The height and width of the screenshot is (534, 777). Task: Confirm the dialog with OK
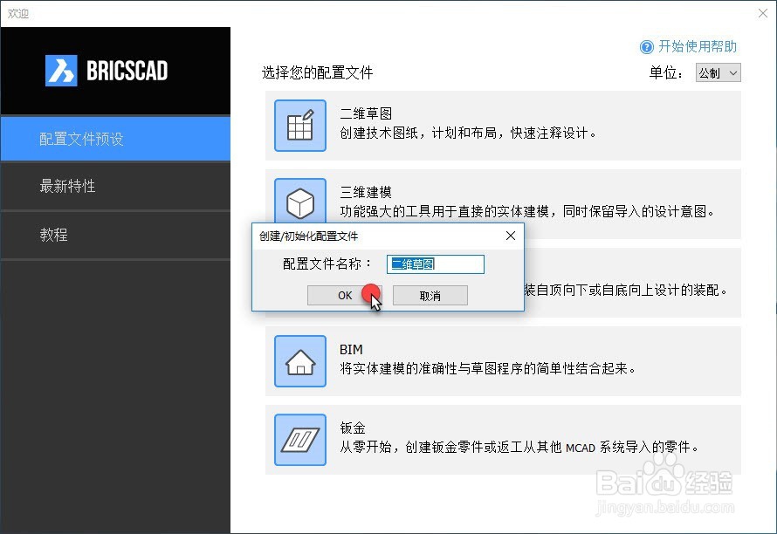pos(344,295)
